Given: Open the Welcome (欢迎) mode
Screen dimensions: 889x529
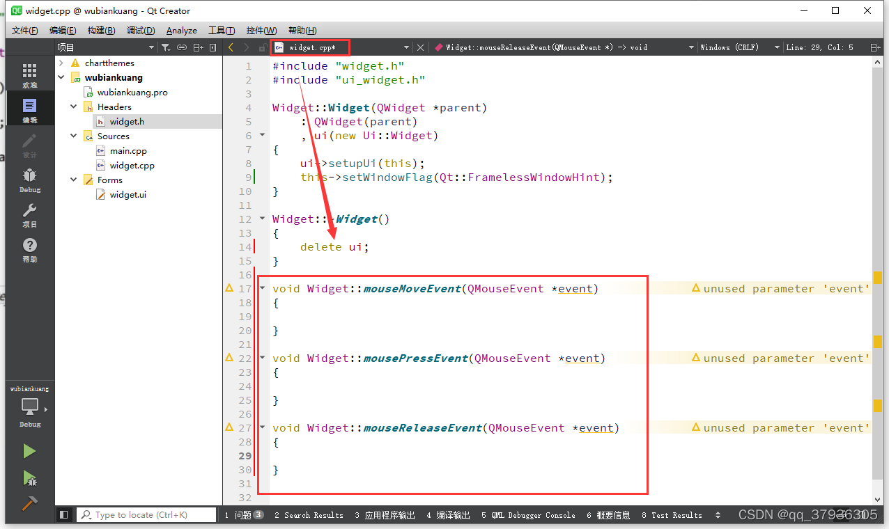Looking at the screenshot, I should point(29,75).
